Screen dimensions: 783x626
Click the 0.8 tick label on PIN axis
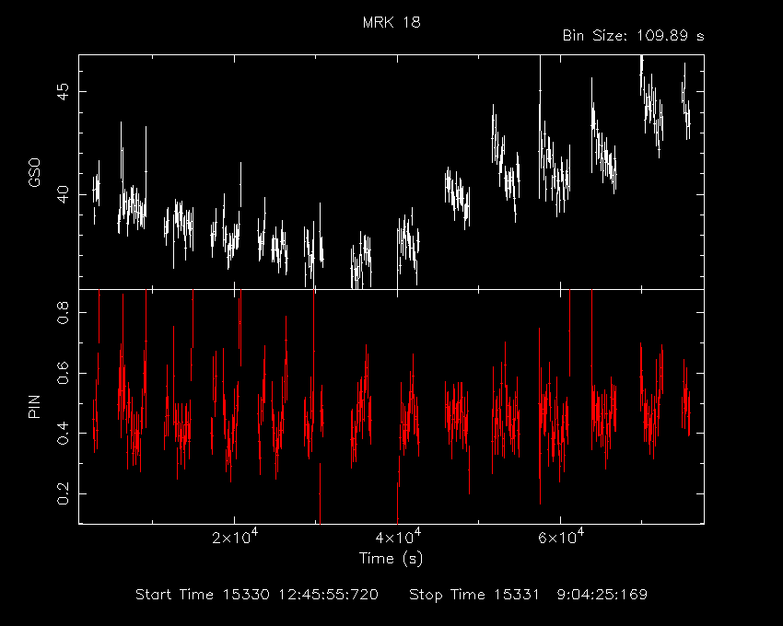coord(63,312)
